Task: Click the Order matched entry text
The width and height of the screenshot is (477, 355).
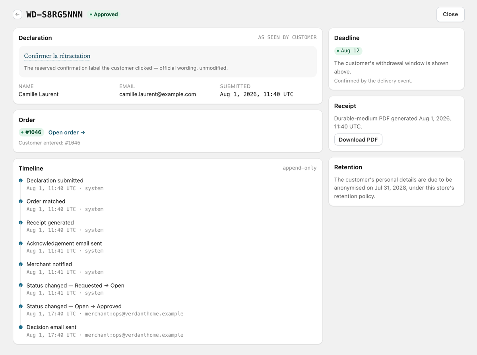Action: click(x=46, y=201)
